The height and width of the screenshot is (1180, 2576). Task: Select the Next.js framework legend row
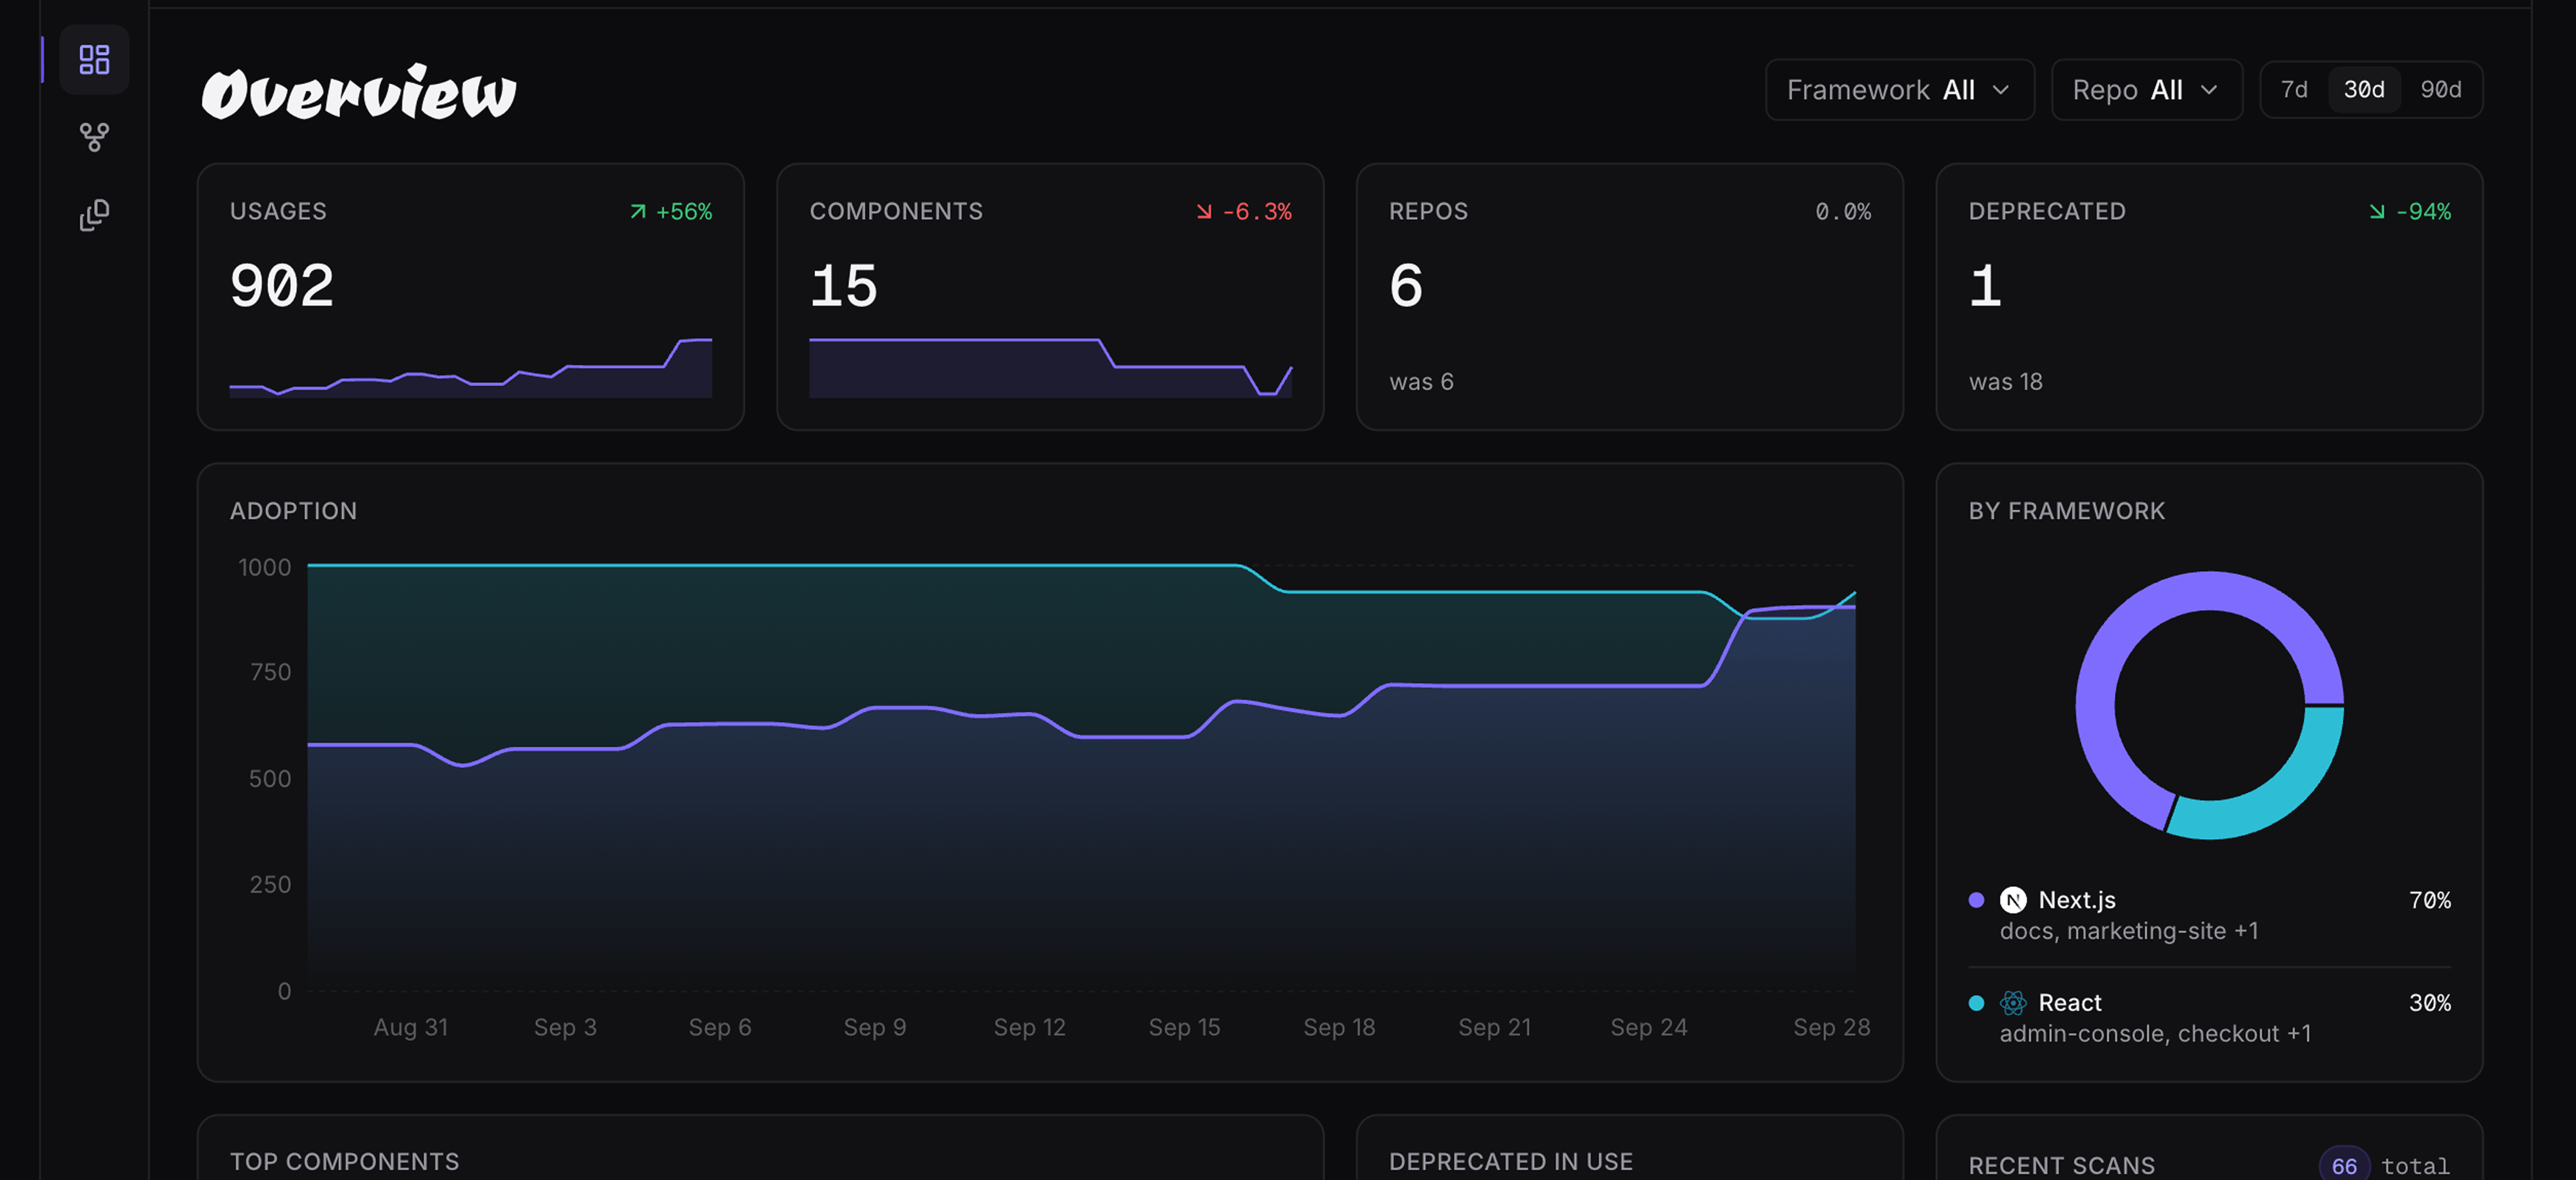(2209, 915)
